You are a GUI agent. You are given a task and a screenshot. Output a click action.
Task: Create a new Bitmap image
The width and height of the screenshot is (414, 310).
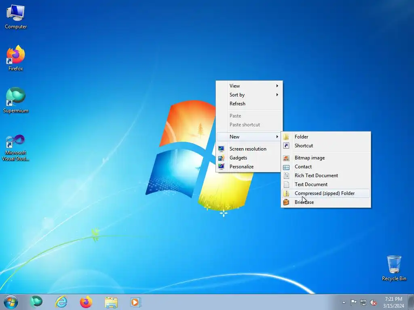tap(326, 158)
